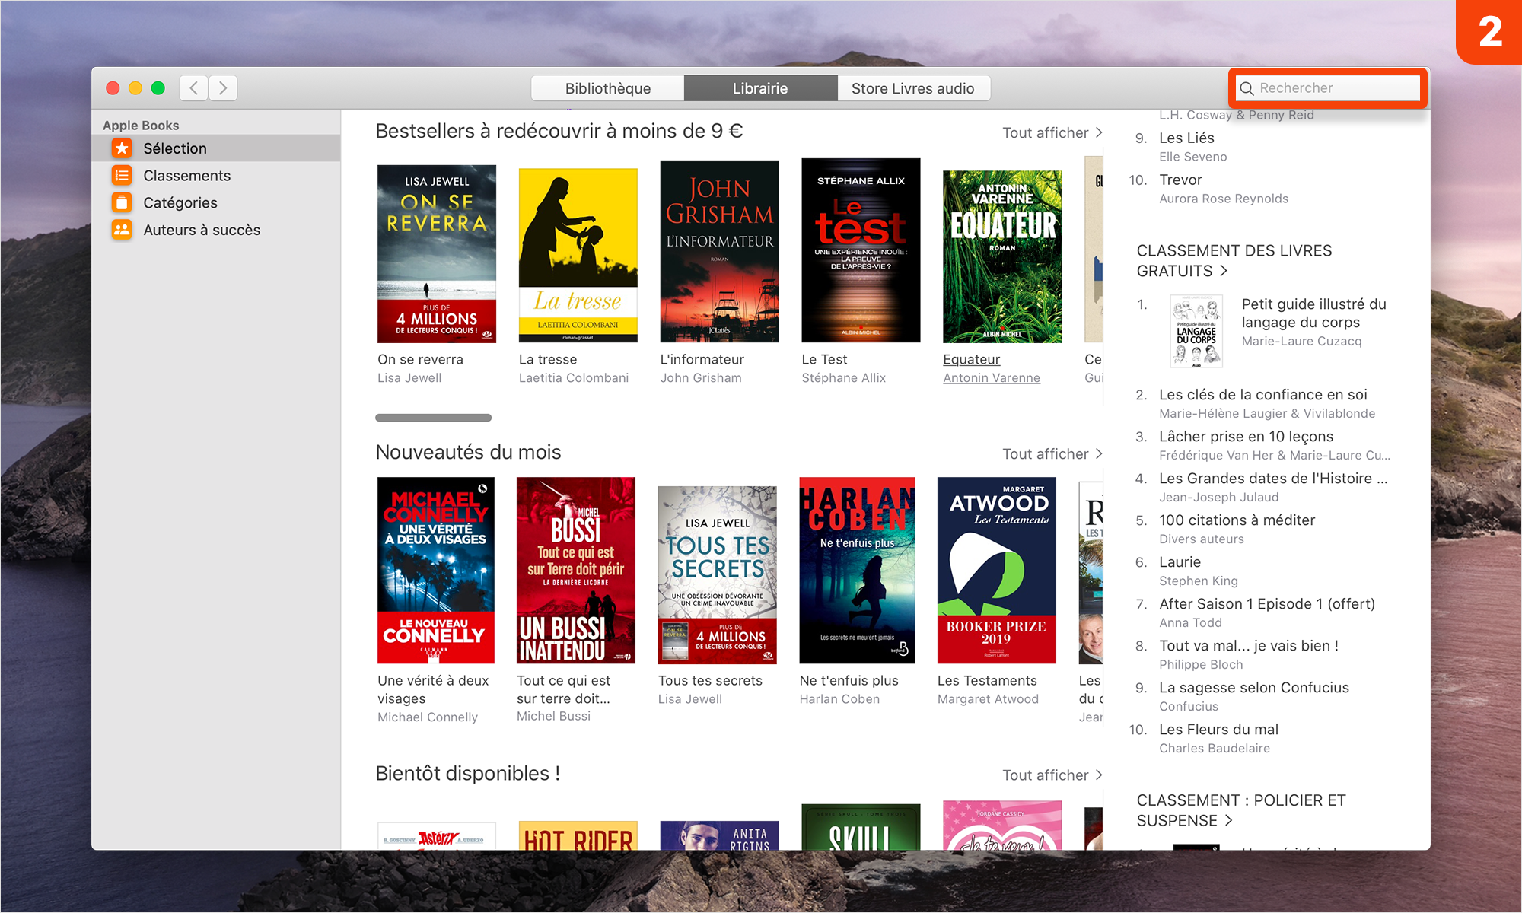Viewport: 1522px width, 913px height.
Task: Go forward with the right arrow button
Action: click(x=223, y=88)
